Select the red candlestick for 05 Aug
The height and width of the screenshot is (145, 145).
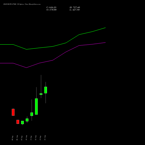(x=13, y=112)
